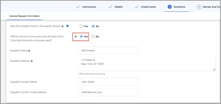Screen dimensions: 221x104
Task: Go to the Details step
Action: click(x=115, y=7)
